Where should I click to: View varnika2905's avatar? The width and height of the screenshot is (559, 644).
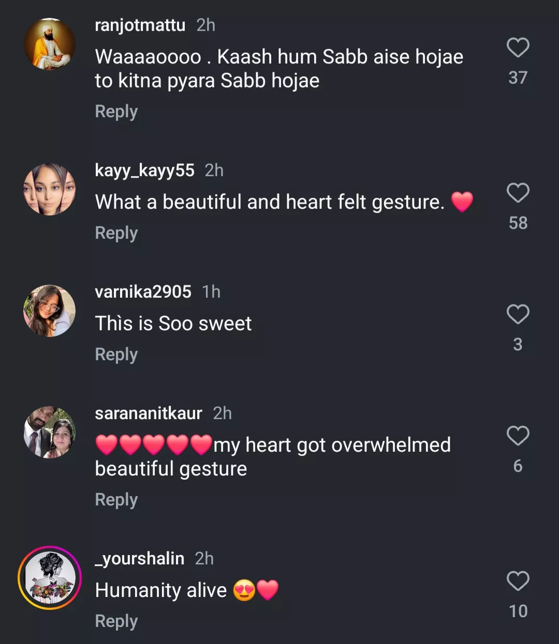click(x=50, y=311)
